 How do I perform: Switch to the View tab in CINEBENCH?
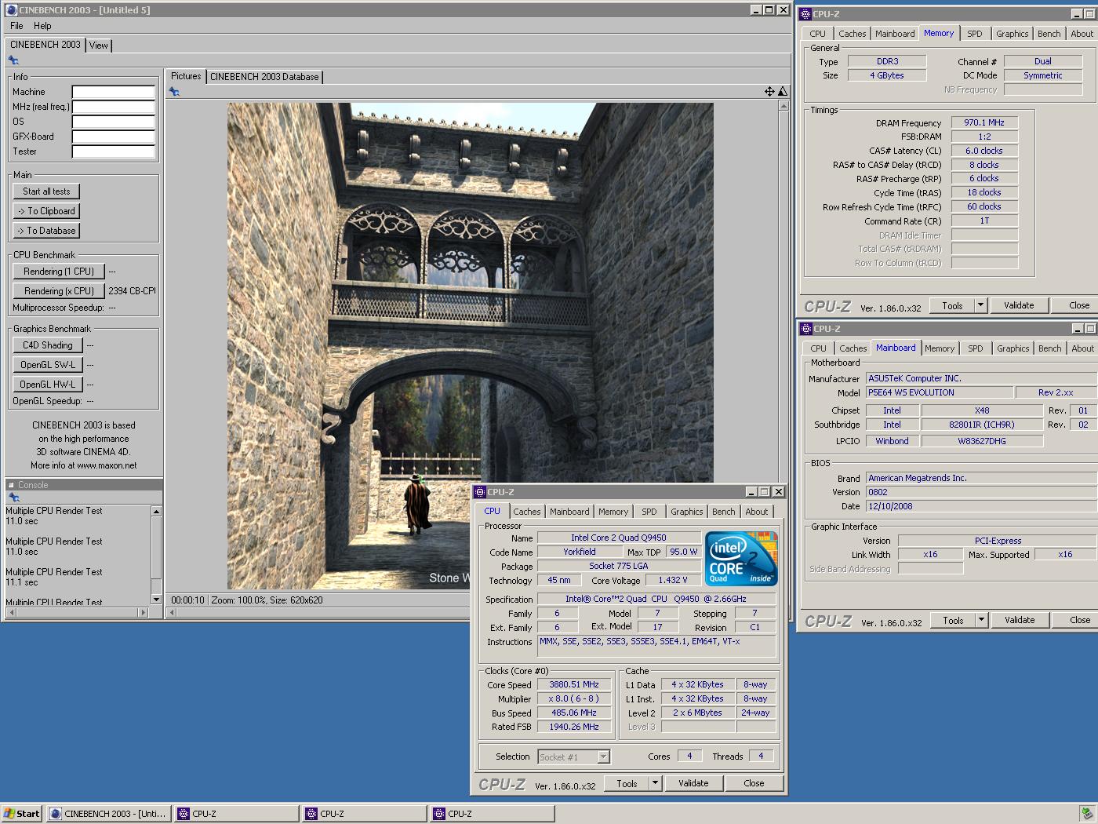point(99,46)
